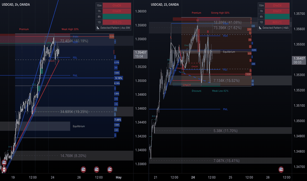Click the Equilibrium label on the 1h chart
The image size is (307, 181).
click(x=79, y=126)
